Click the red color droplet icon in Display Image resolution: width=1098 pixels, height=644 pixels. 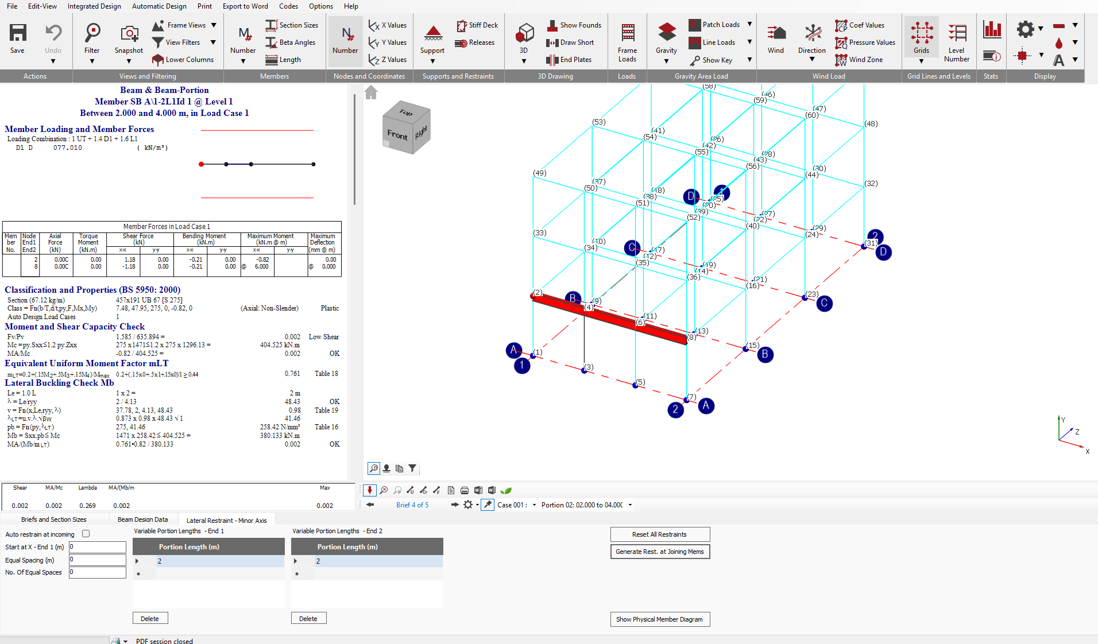pyautogui.click(x=1059, y=43)
